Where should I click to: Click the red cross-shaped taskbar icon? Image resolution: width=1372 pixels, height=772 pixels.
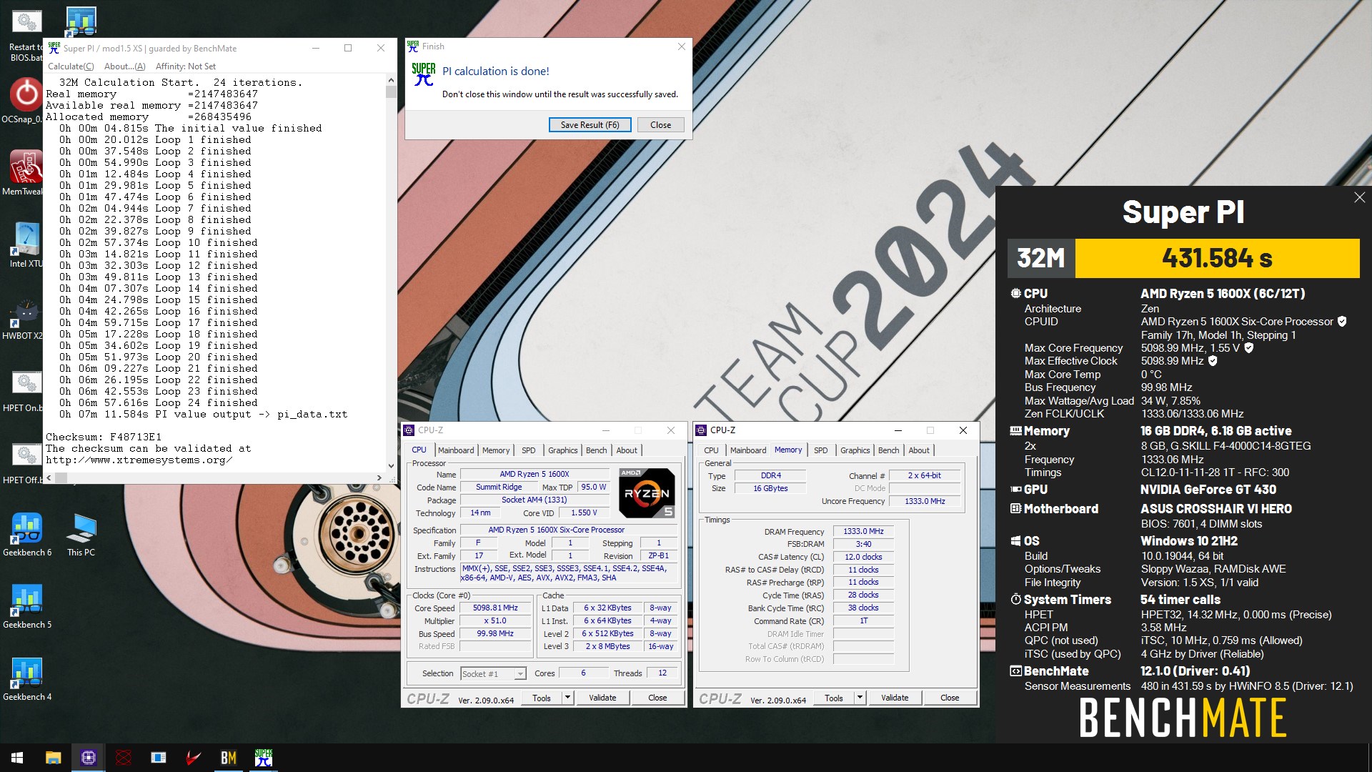pyautogui.click(x=124, y=758)
